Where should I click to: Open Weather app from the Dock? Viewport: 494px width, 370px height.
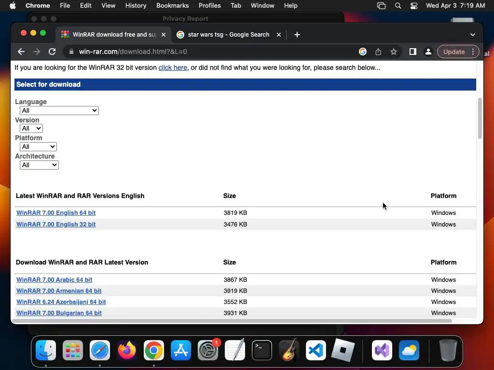pos(409,350)
